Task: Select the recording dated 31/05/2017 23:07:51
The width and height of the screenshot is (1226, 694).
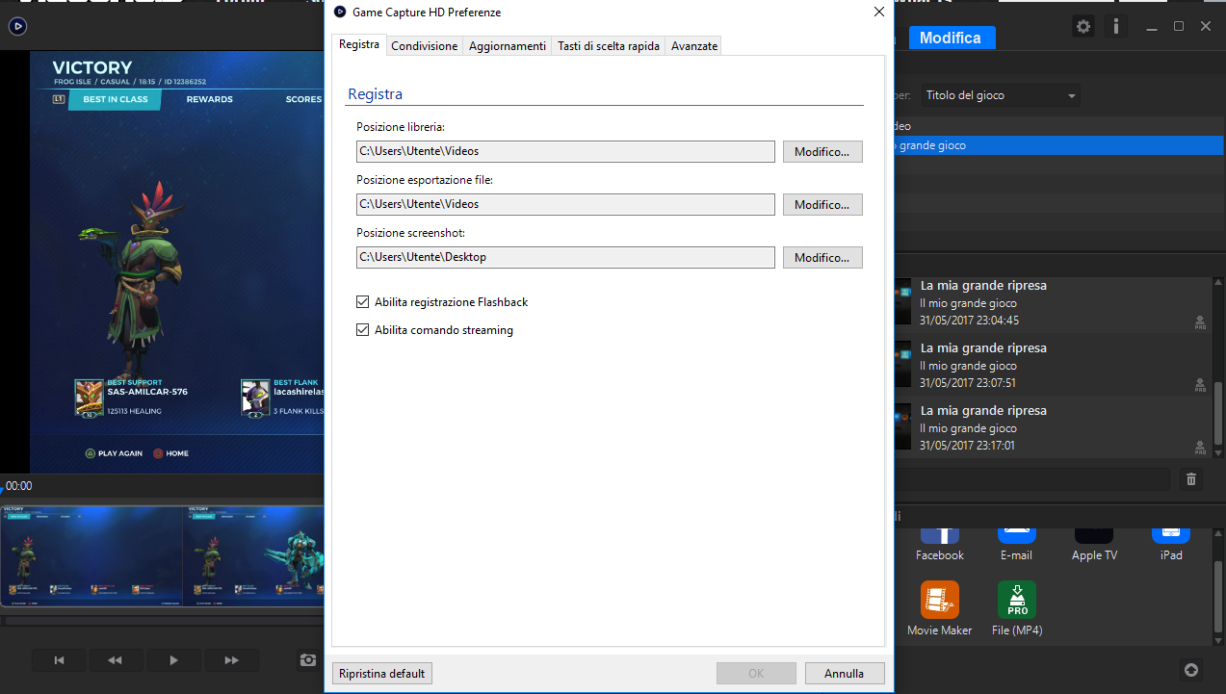Action: [1052, 366]
